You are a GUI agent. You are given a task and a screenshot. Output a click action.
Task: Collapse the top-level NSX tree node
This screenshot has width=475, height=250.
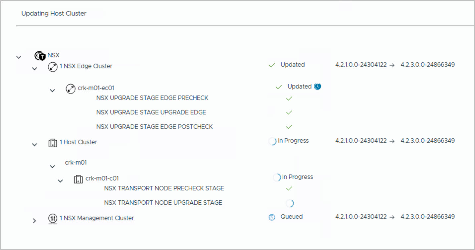[19, 57]
